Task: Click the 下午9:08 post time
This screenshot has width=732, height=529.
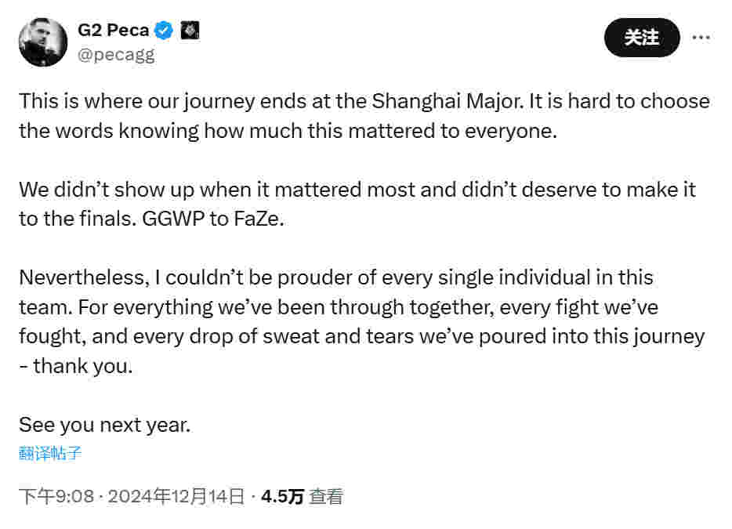Action: click(56, 496)
